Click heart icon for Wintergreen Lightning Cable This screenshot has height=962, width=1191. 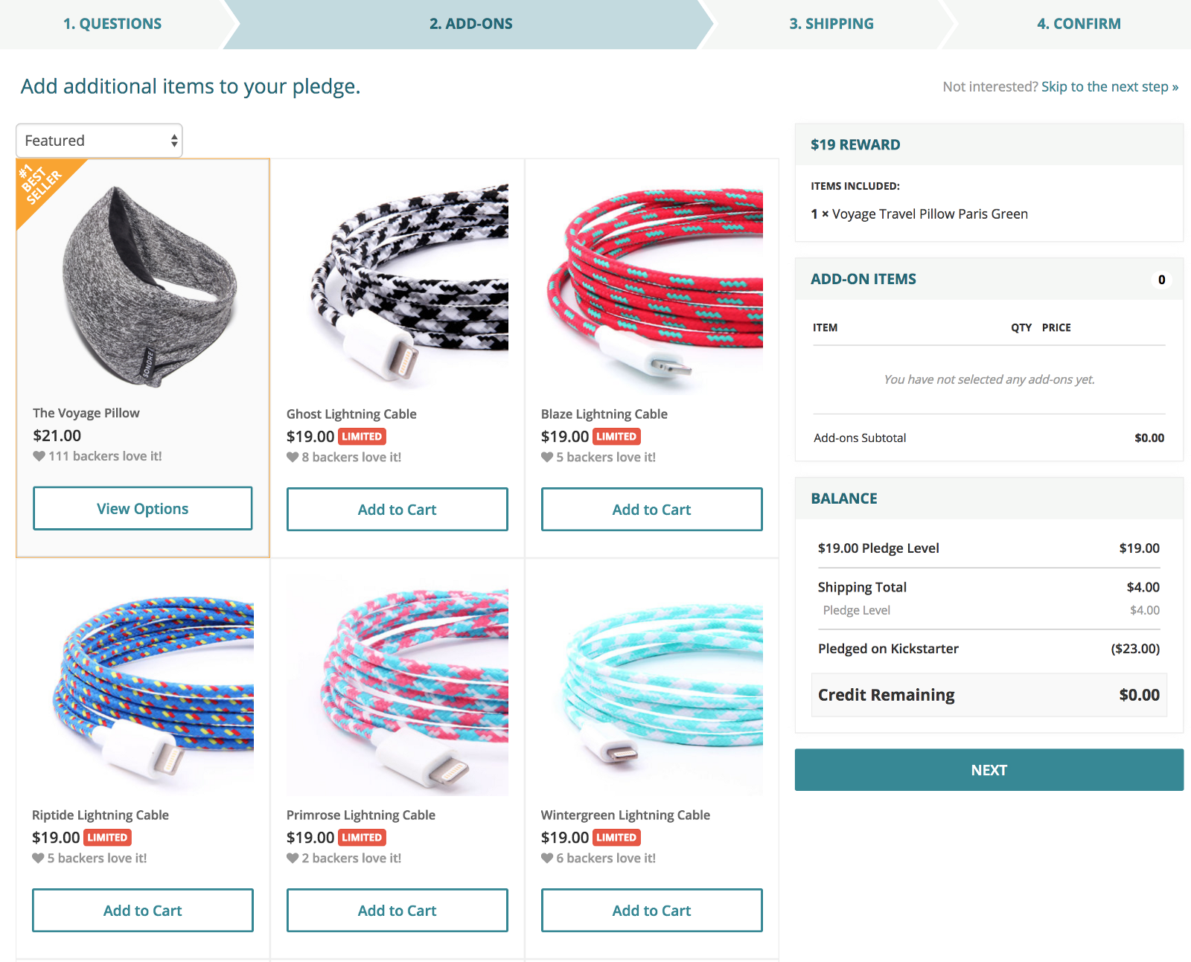pyautogui.click(x=547, y=858)
